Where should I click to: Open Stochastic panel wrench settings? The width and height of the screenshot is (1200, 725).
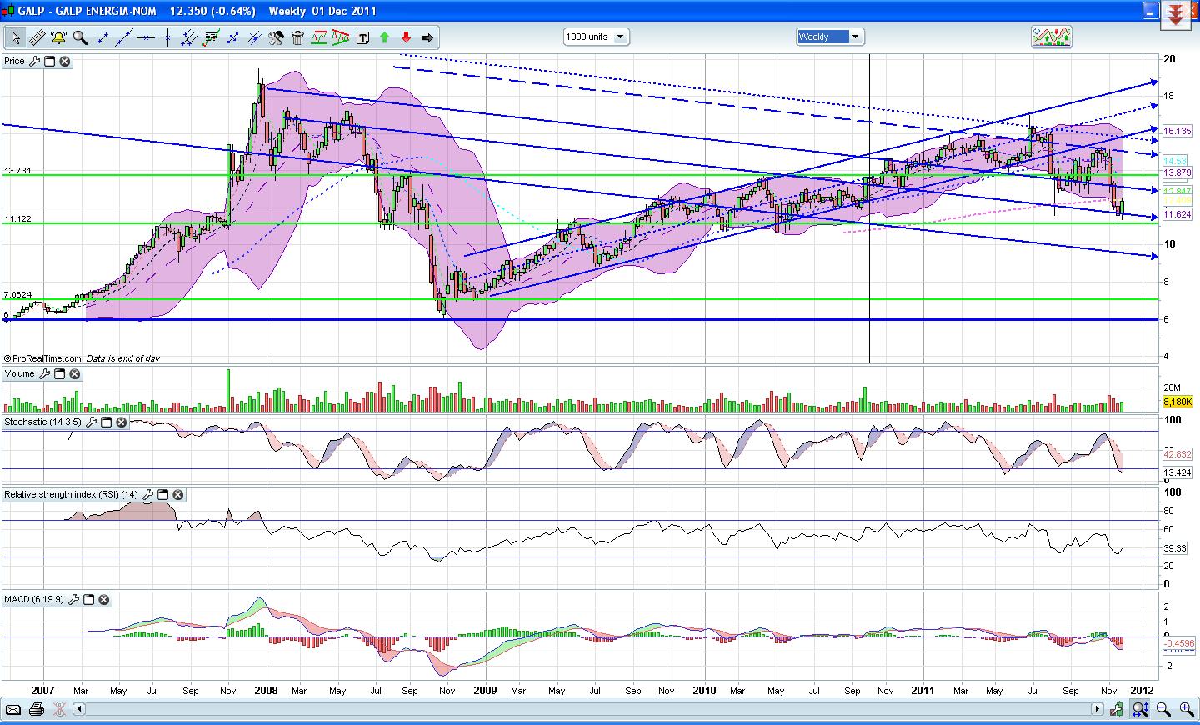tap(91, 422)
